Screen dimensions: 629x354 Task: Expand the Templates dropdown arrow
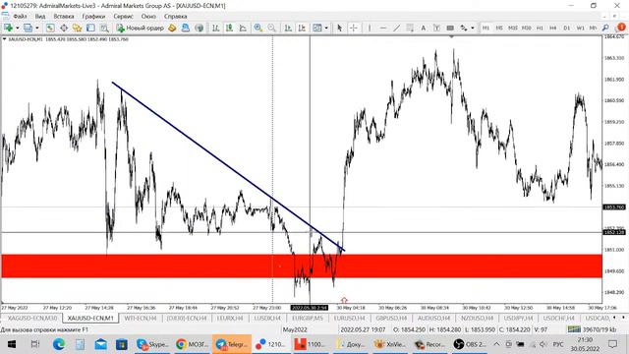[326, 28]
